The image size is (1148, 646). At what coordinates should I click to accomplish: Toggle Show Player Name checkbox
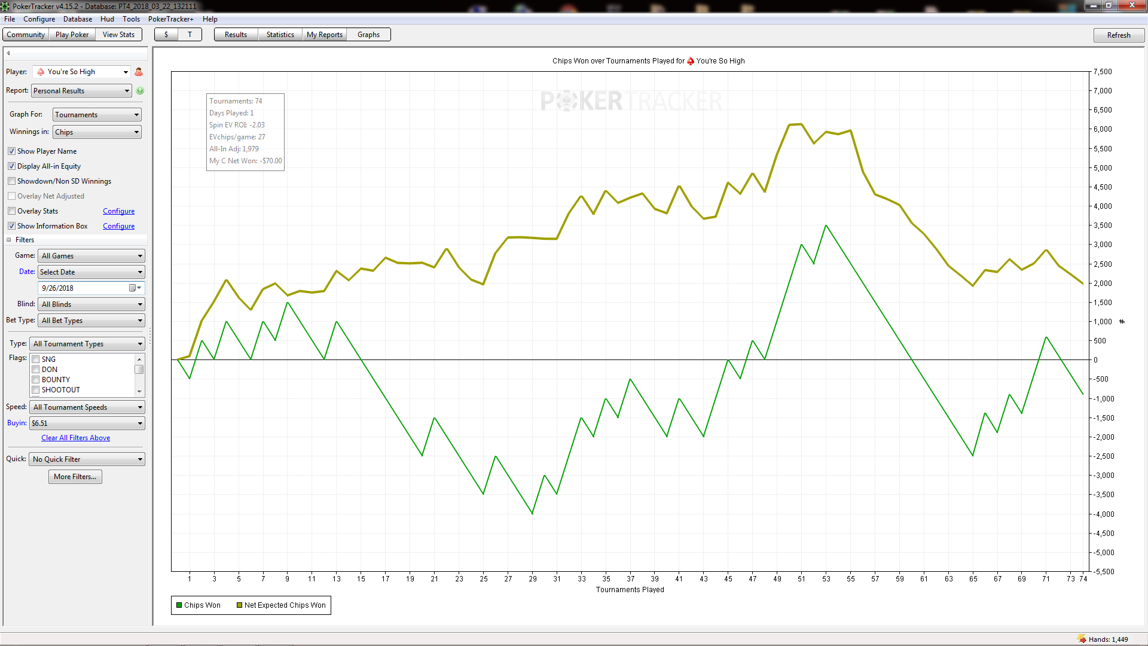pos(11,151)
